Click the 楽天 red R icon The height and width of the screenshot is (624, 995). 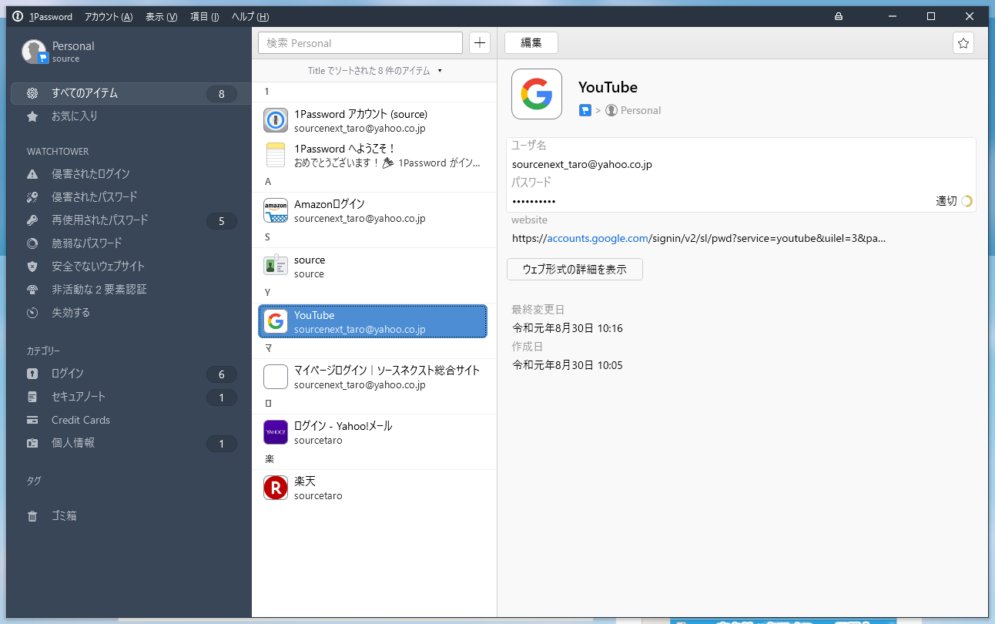click(276, 488)
